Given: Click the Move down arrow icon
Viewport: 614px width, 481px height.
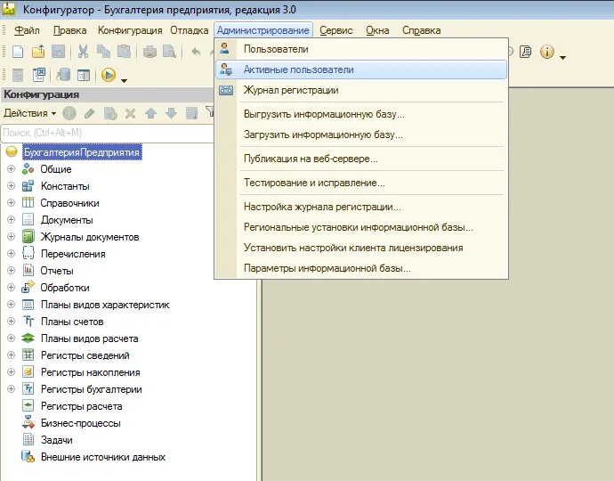Looking at the screenshot, I should pyautogui.click(x=171, y=113).
